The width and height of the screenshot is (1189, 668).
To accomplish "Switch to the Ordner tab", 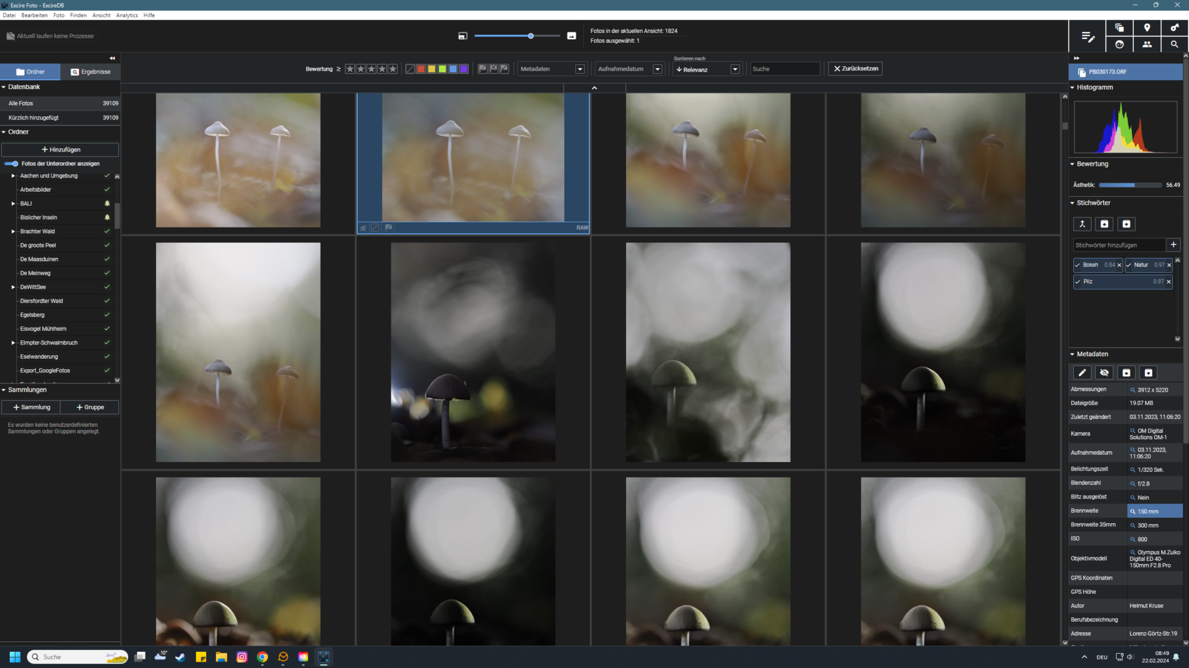I will point(30,72).
